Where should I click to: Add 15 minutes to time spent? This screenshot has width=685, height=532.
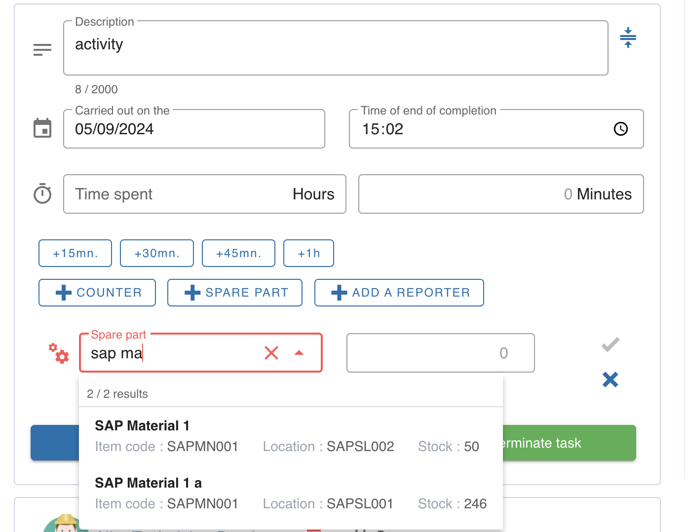click(76, 253)
